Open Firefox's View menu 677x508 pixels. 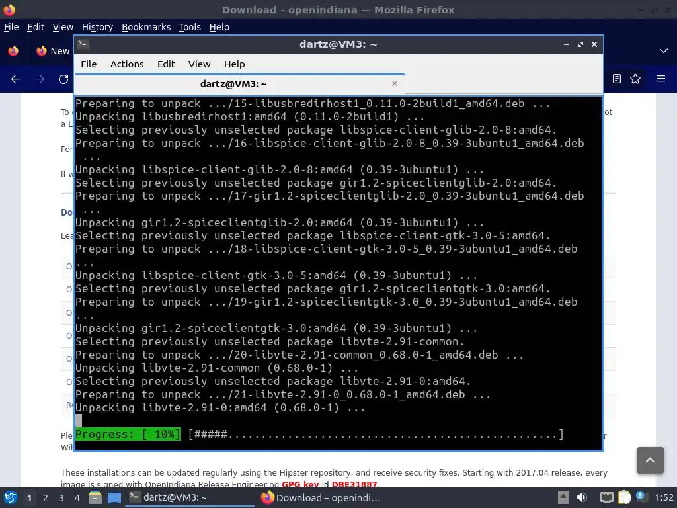point(63,27)
